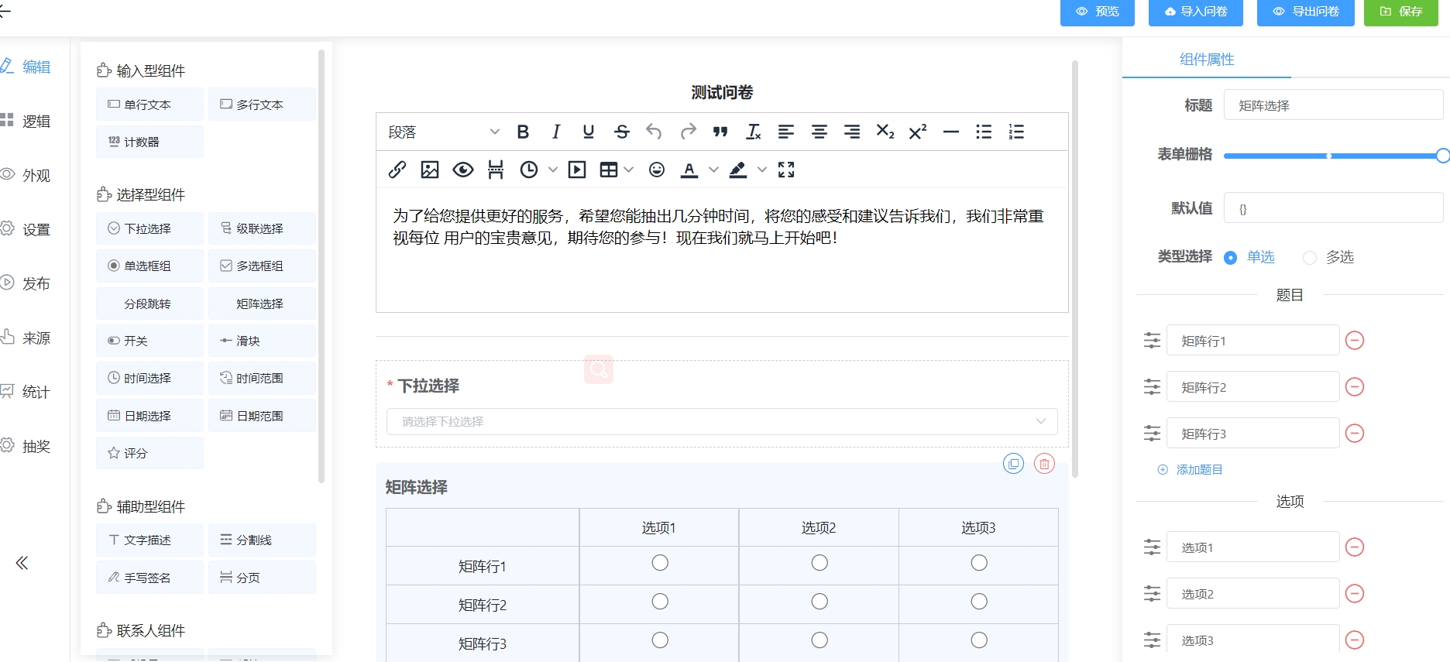Screen dimensions: 1450x662
Task: Delete the matrix selection component
Action: (x=1044, y=464)
